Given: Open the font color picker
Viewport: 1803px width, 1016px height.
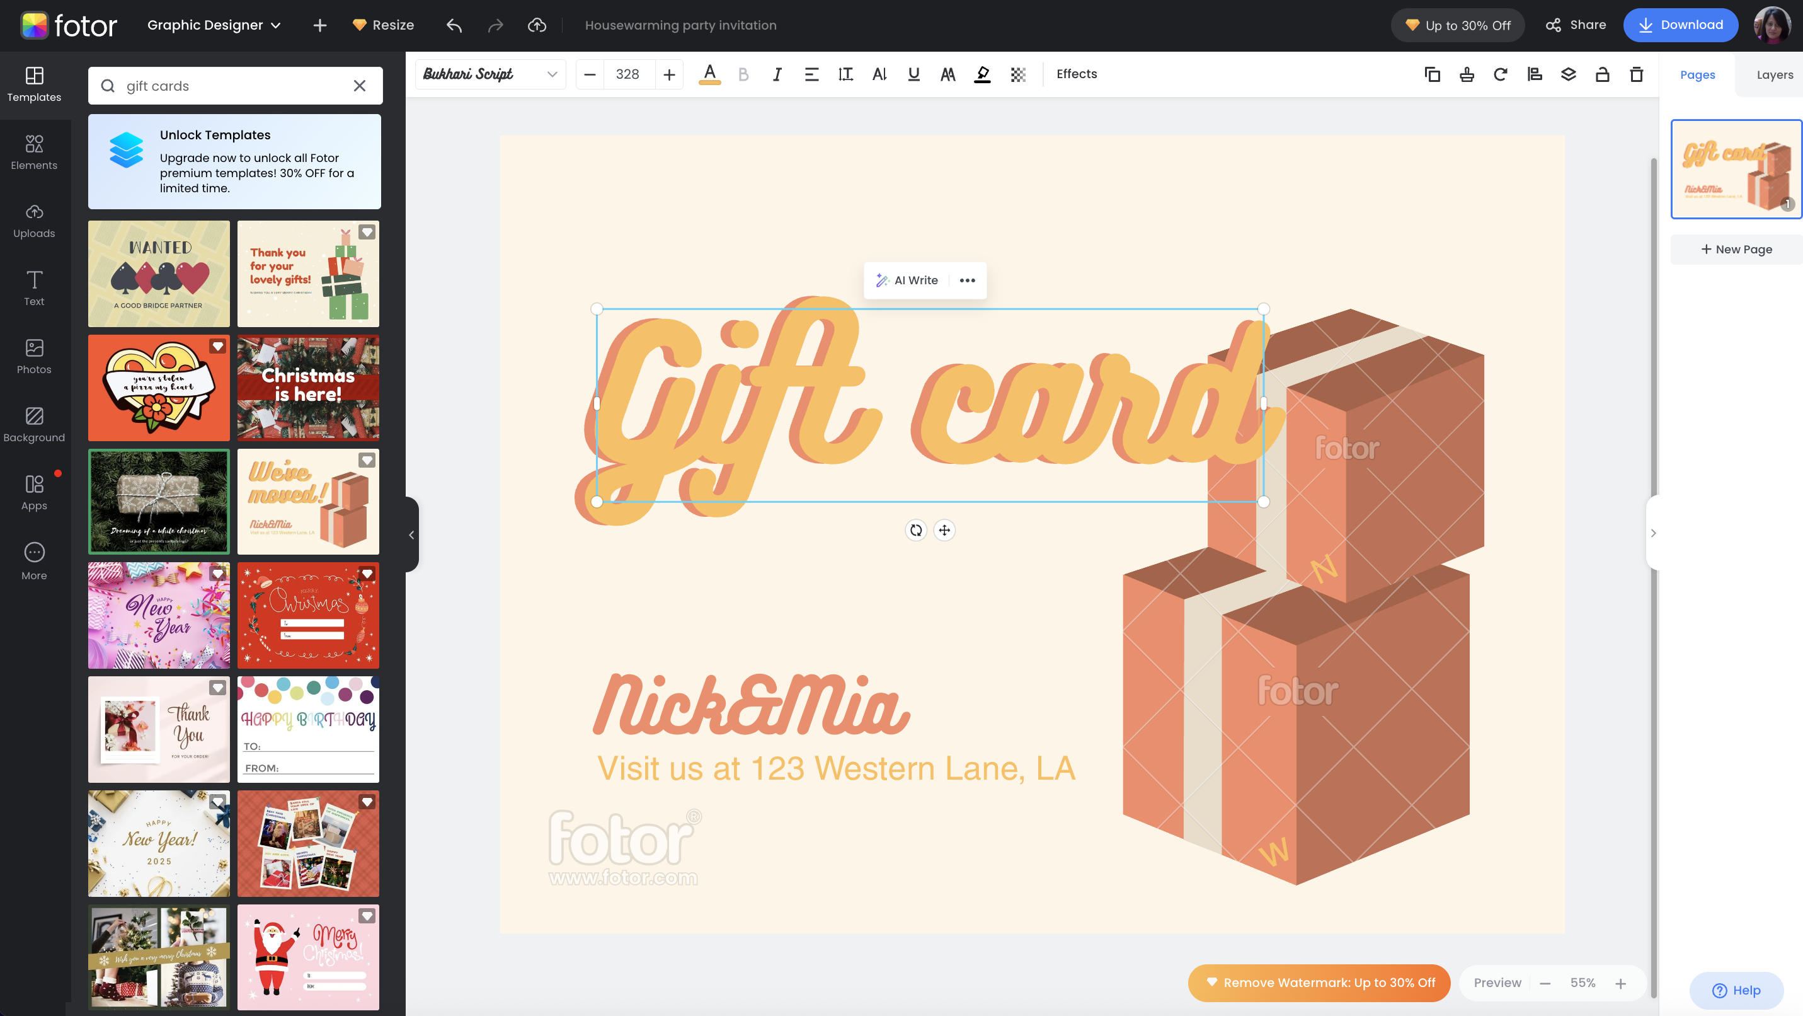Looking at the screenshot, I should (710, 74).
